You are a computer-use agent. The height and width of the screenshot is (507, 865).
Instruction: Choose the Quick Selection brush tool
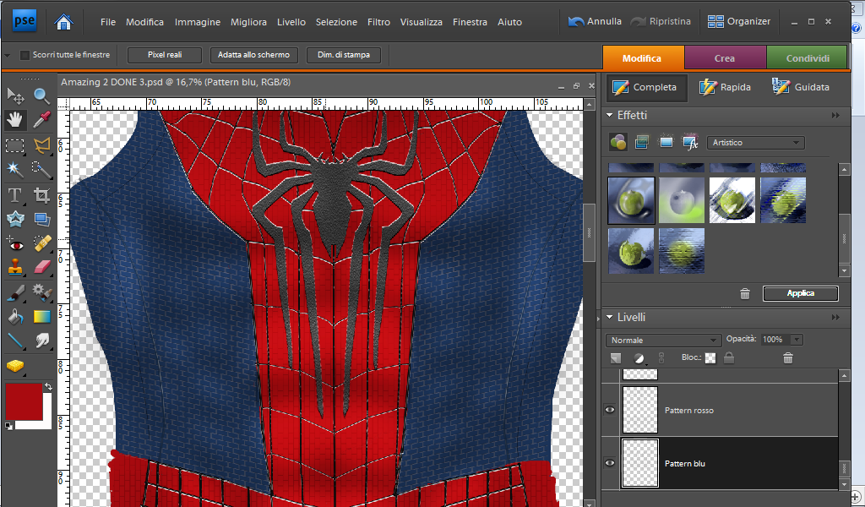(x=42, y=169)
